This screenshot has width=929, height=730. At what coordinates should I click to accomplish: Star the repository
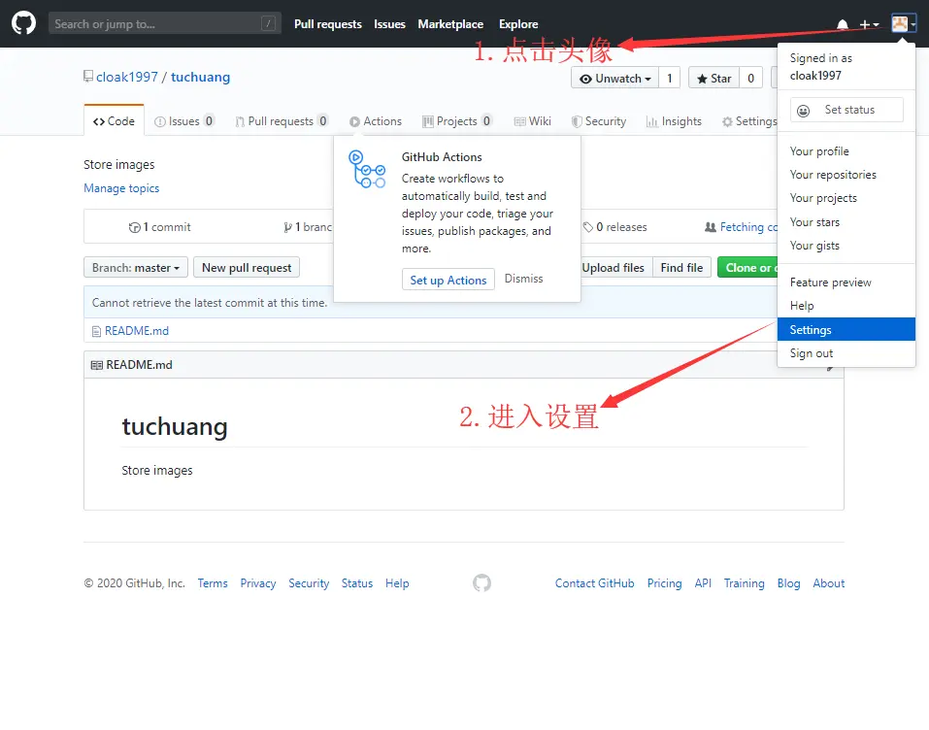[x=713, y=79]
